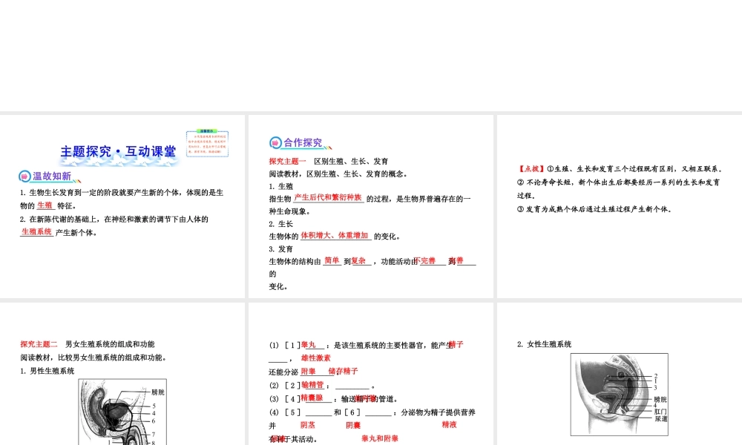The height and width of the screenshot is (445, 742).
Task: Click the heading 1. 男性生殖系统
Action: point(47,372)
